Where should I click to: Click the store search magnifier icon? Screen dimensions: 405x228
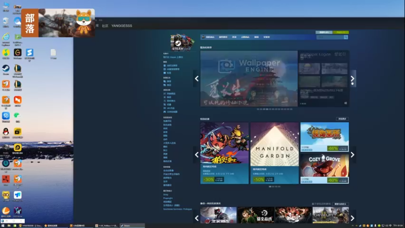pos(346,37)
